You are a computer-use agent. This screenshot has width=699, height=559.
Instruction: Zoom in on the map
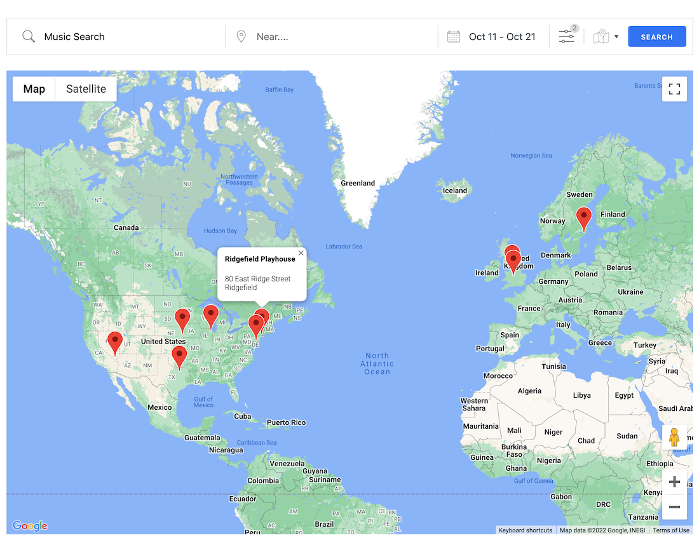tap(674, 482)
